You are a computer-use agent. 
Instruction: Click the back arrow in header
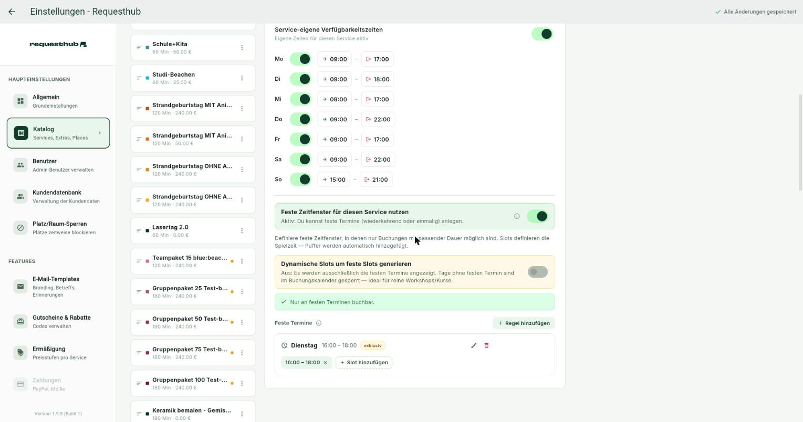click(12, 12)
